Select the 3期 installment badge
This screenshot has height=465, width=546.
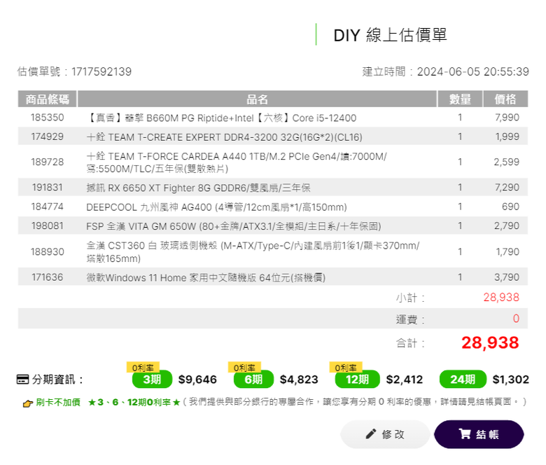click(x=152, y=379)
